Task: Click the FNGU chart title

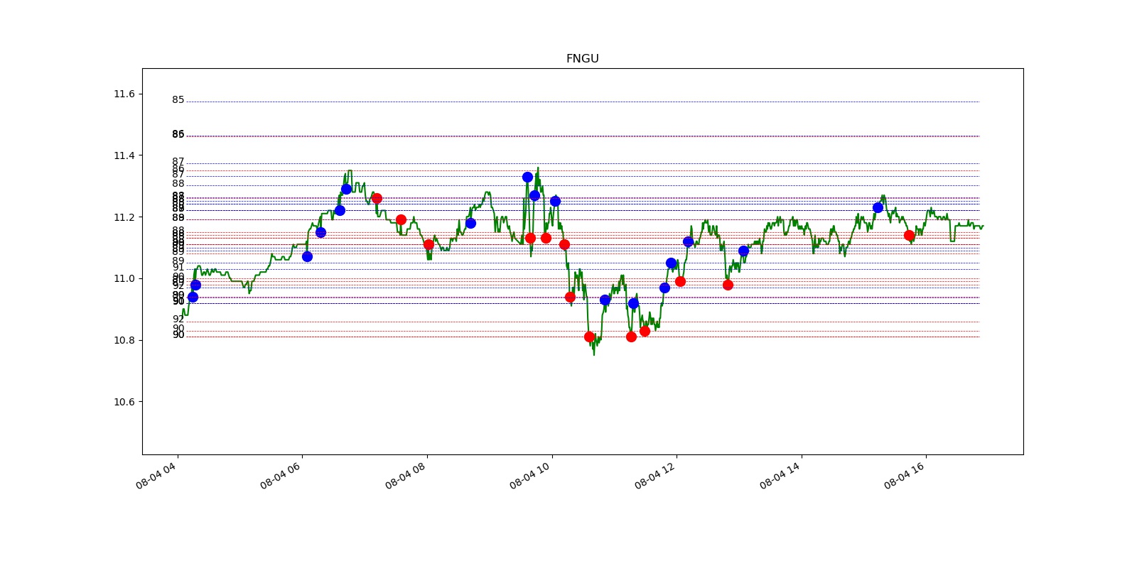Action: [x=582, y=59]
